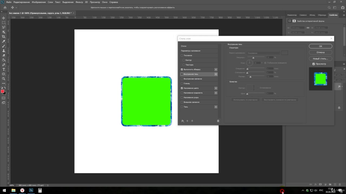The image size is (346, 194).
Task: Select the Lasso tool
Action: (x=4, y=27)
